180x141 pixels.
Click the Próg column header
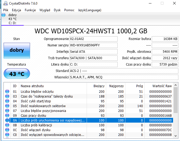135,86
